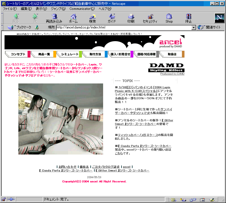Select the 取付方法 navigation tab
Image resolution: width=226 pixels, height=203 pixels.
tap(95, 54)
